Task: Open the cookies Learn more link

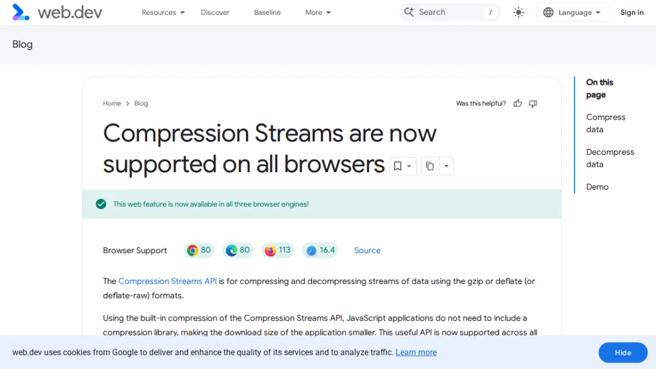Action: click(416, 353)
